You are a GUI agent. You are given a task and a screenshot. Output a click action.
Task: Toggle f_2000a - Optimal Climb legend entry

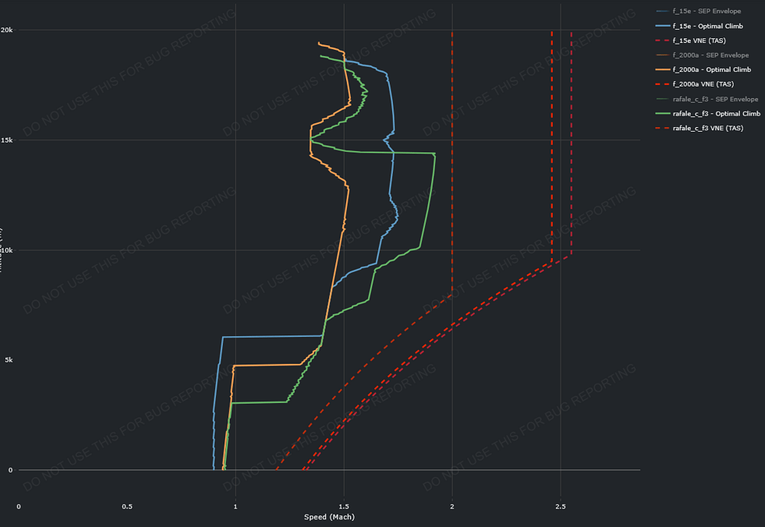pyautogui.click(x=704, y=70)
